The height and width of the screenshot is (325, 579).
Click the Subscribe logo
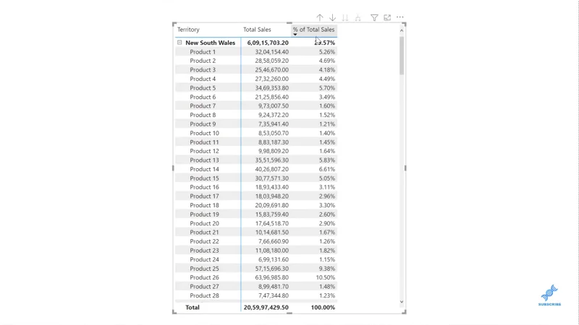[x=549, y=295]
